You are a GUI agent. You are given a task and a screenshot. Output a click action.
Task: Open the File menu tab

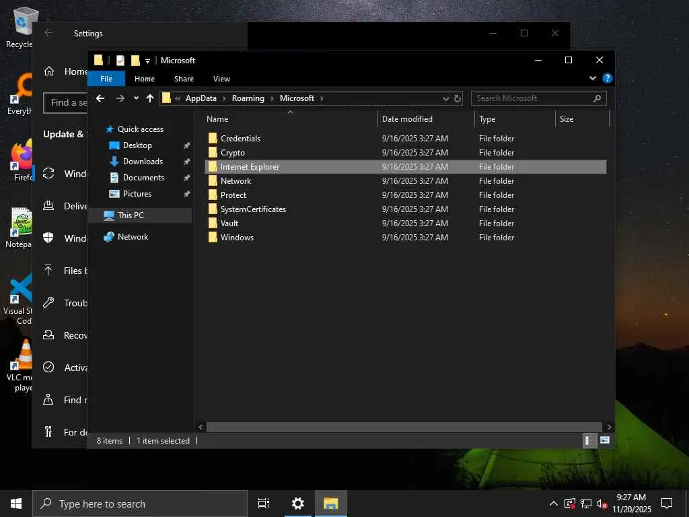(x=106, y=79)
